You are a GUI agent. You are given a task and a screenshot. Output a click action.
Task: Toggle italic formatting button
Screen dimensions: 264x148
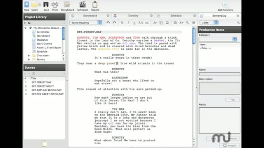click(128, 23)
